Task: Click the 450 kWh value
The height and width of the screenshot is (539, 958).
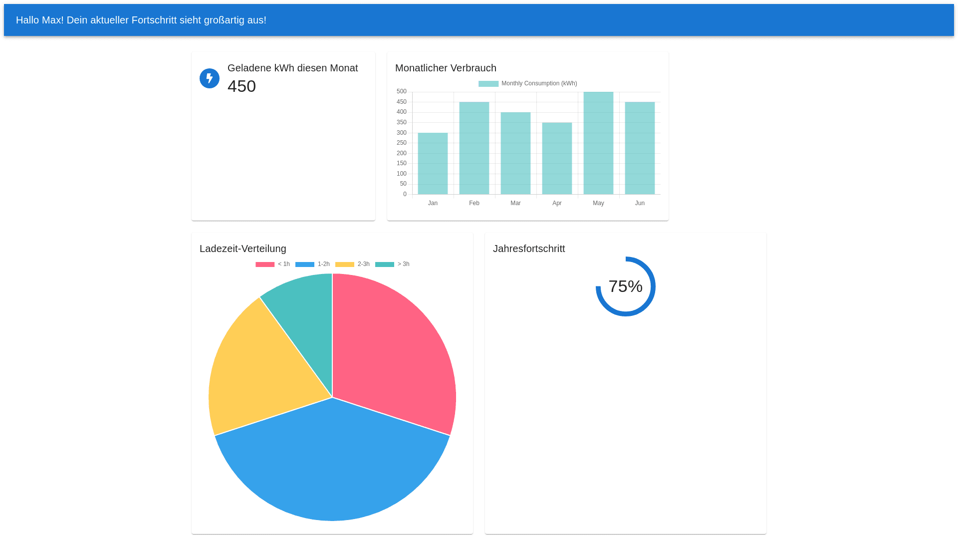Action: tap(241, 86)
